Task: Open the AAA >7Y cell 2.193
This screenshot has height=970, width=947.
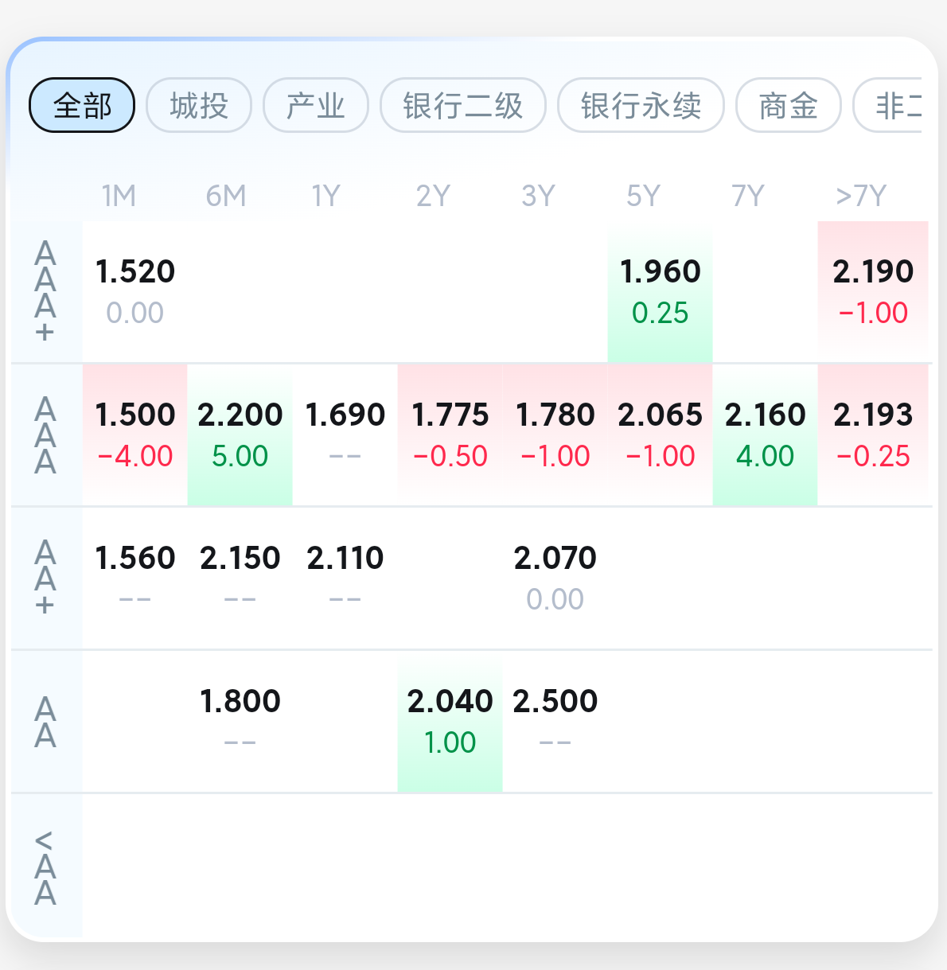Action: point(873,434)
